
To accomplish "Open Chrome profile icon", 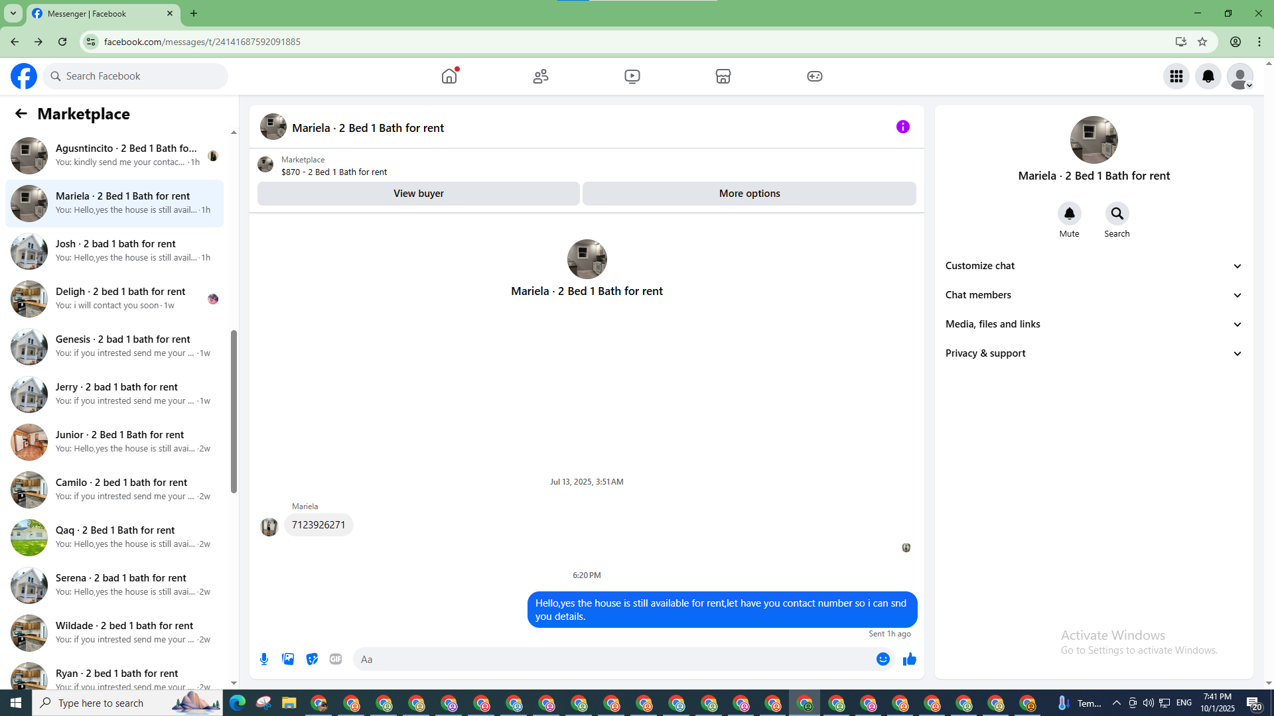I will [x=1236, y=42].
